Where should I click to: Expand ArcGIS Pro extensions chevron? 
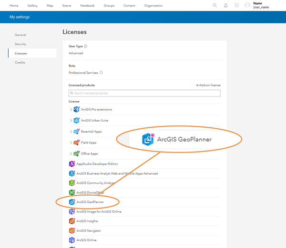tap(71, 109)
